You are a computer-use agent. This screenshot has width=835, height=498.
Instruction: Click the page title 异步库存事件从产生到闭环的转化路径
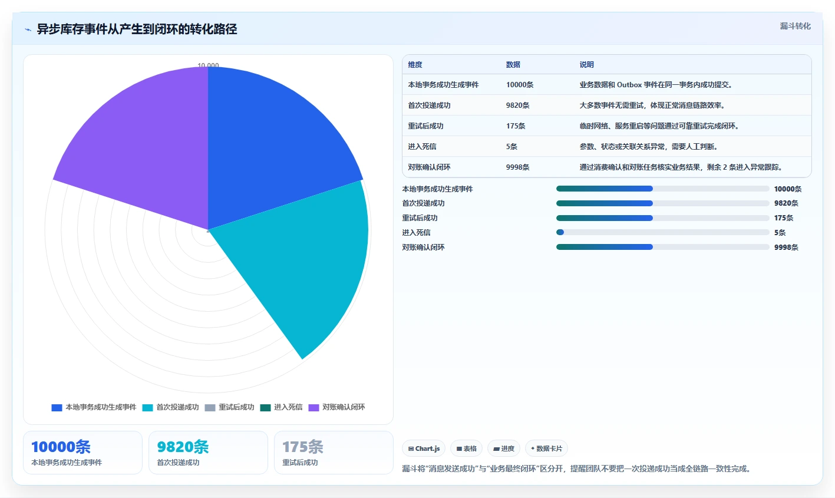[x=137, y=29]
